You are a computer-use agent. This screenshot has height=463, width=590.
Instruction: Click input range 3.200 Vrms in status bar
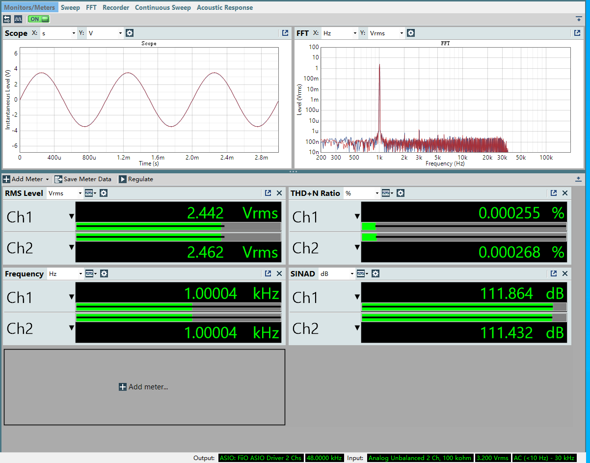(x=493, y=458)
